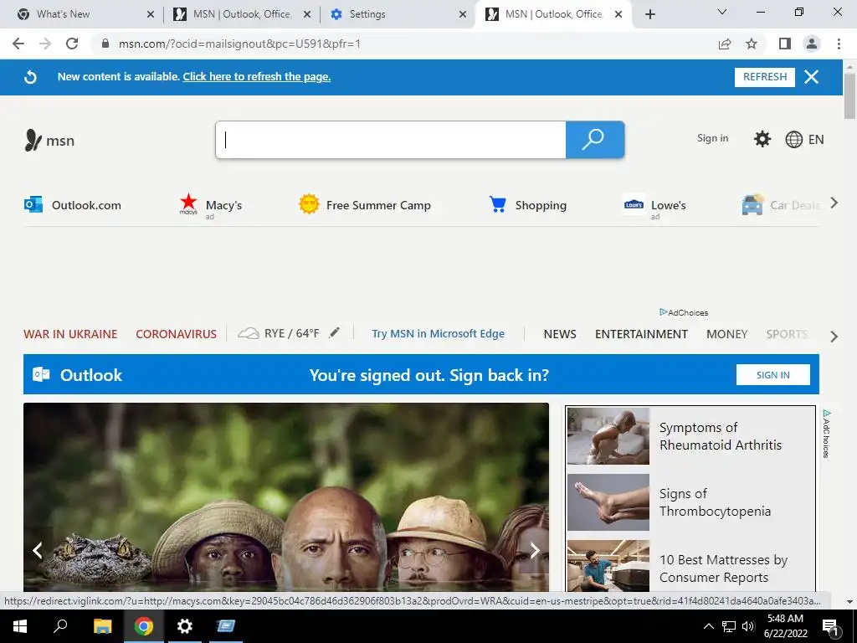
Task: Click the cloud weather icon
Action: [248, 333]
